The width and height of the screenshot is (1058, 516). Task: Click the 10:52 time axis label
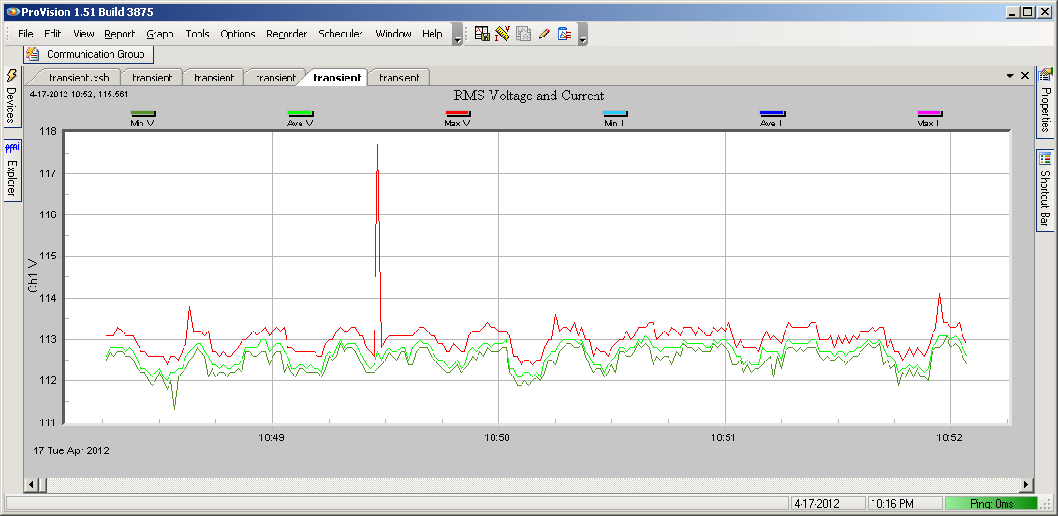(x=950, y=437)
